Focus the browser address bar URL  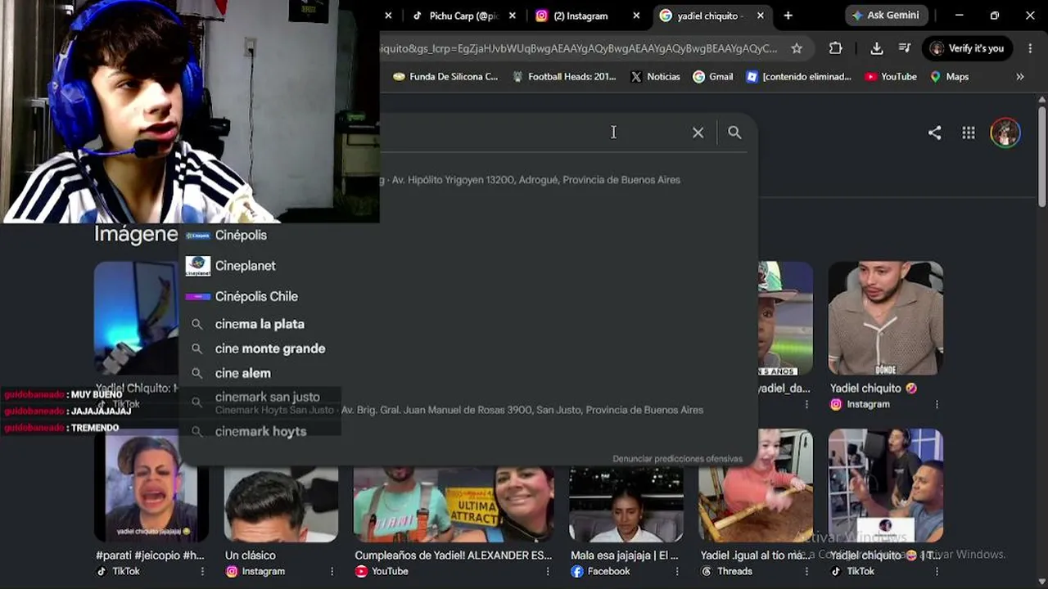click(577, 48)
